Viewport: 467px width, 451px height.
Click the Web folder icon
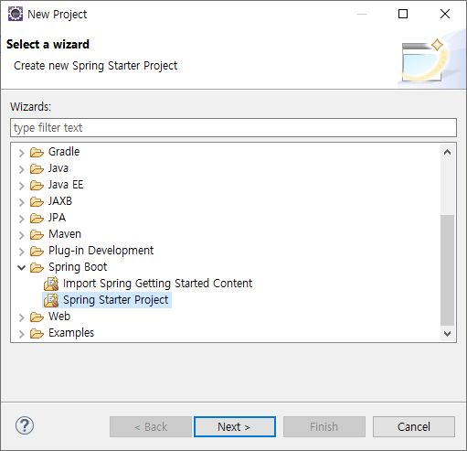point(37,317)
